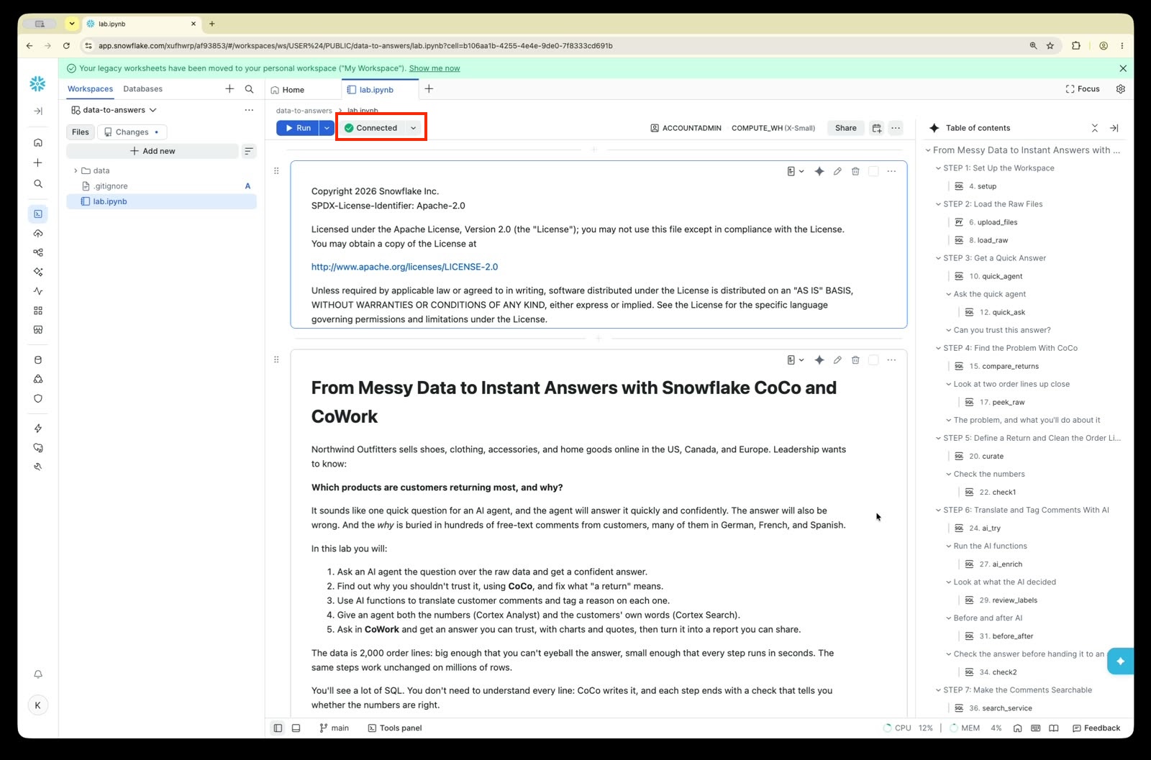Open the notifications bell in the sidebar
Image resolution: width=1151 pixels, height=760 pixels.
pos(38,674)
